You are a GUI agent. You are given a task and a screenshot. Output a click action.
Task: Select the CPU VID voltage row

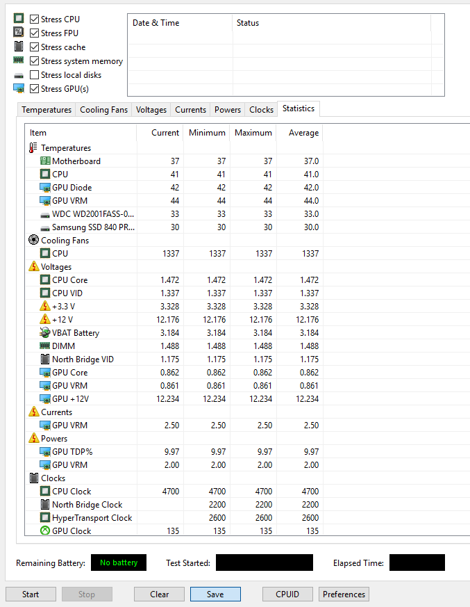pos(174,293)
